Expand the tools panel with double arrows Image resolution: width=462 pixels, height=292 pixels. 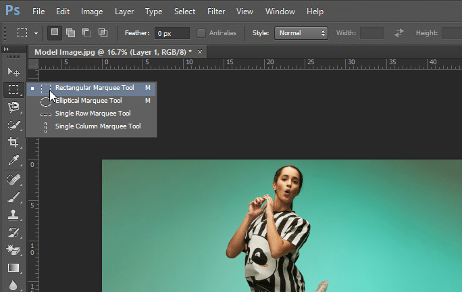(x=7, y=49)
